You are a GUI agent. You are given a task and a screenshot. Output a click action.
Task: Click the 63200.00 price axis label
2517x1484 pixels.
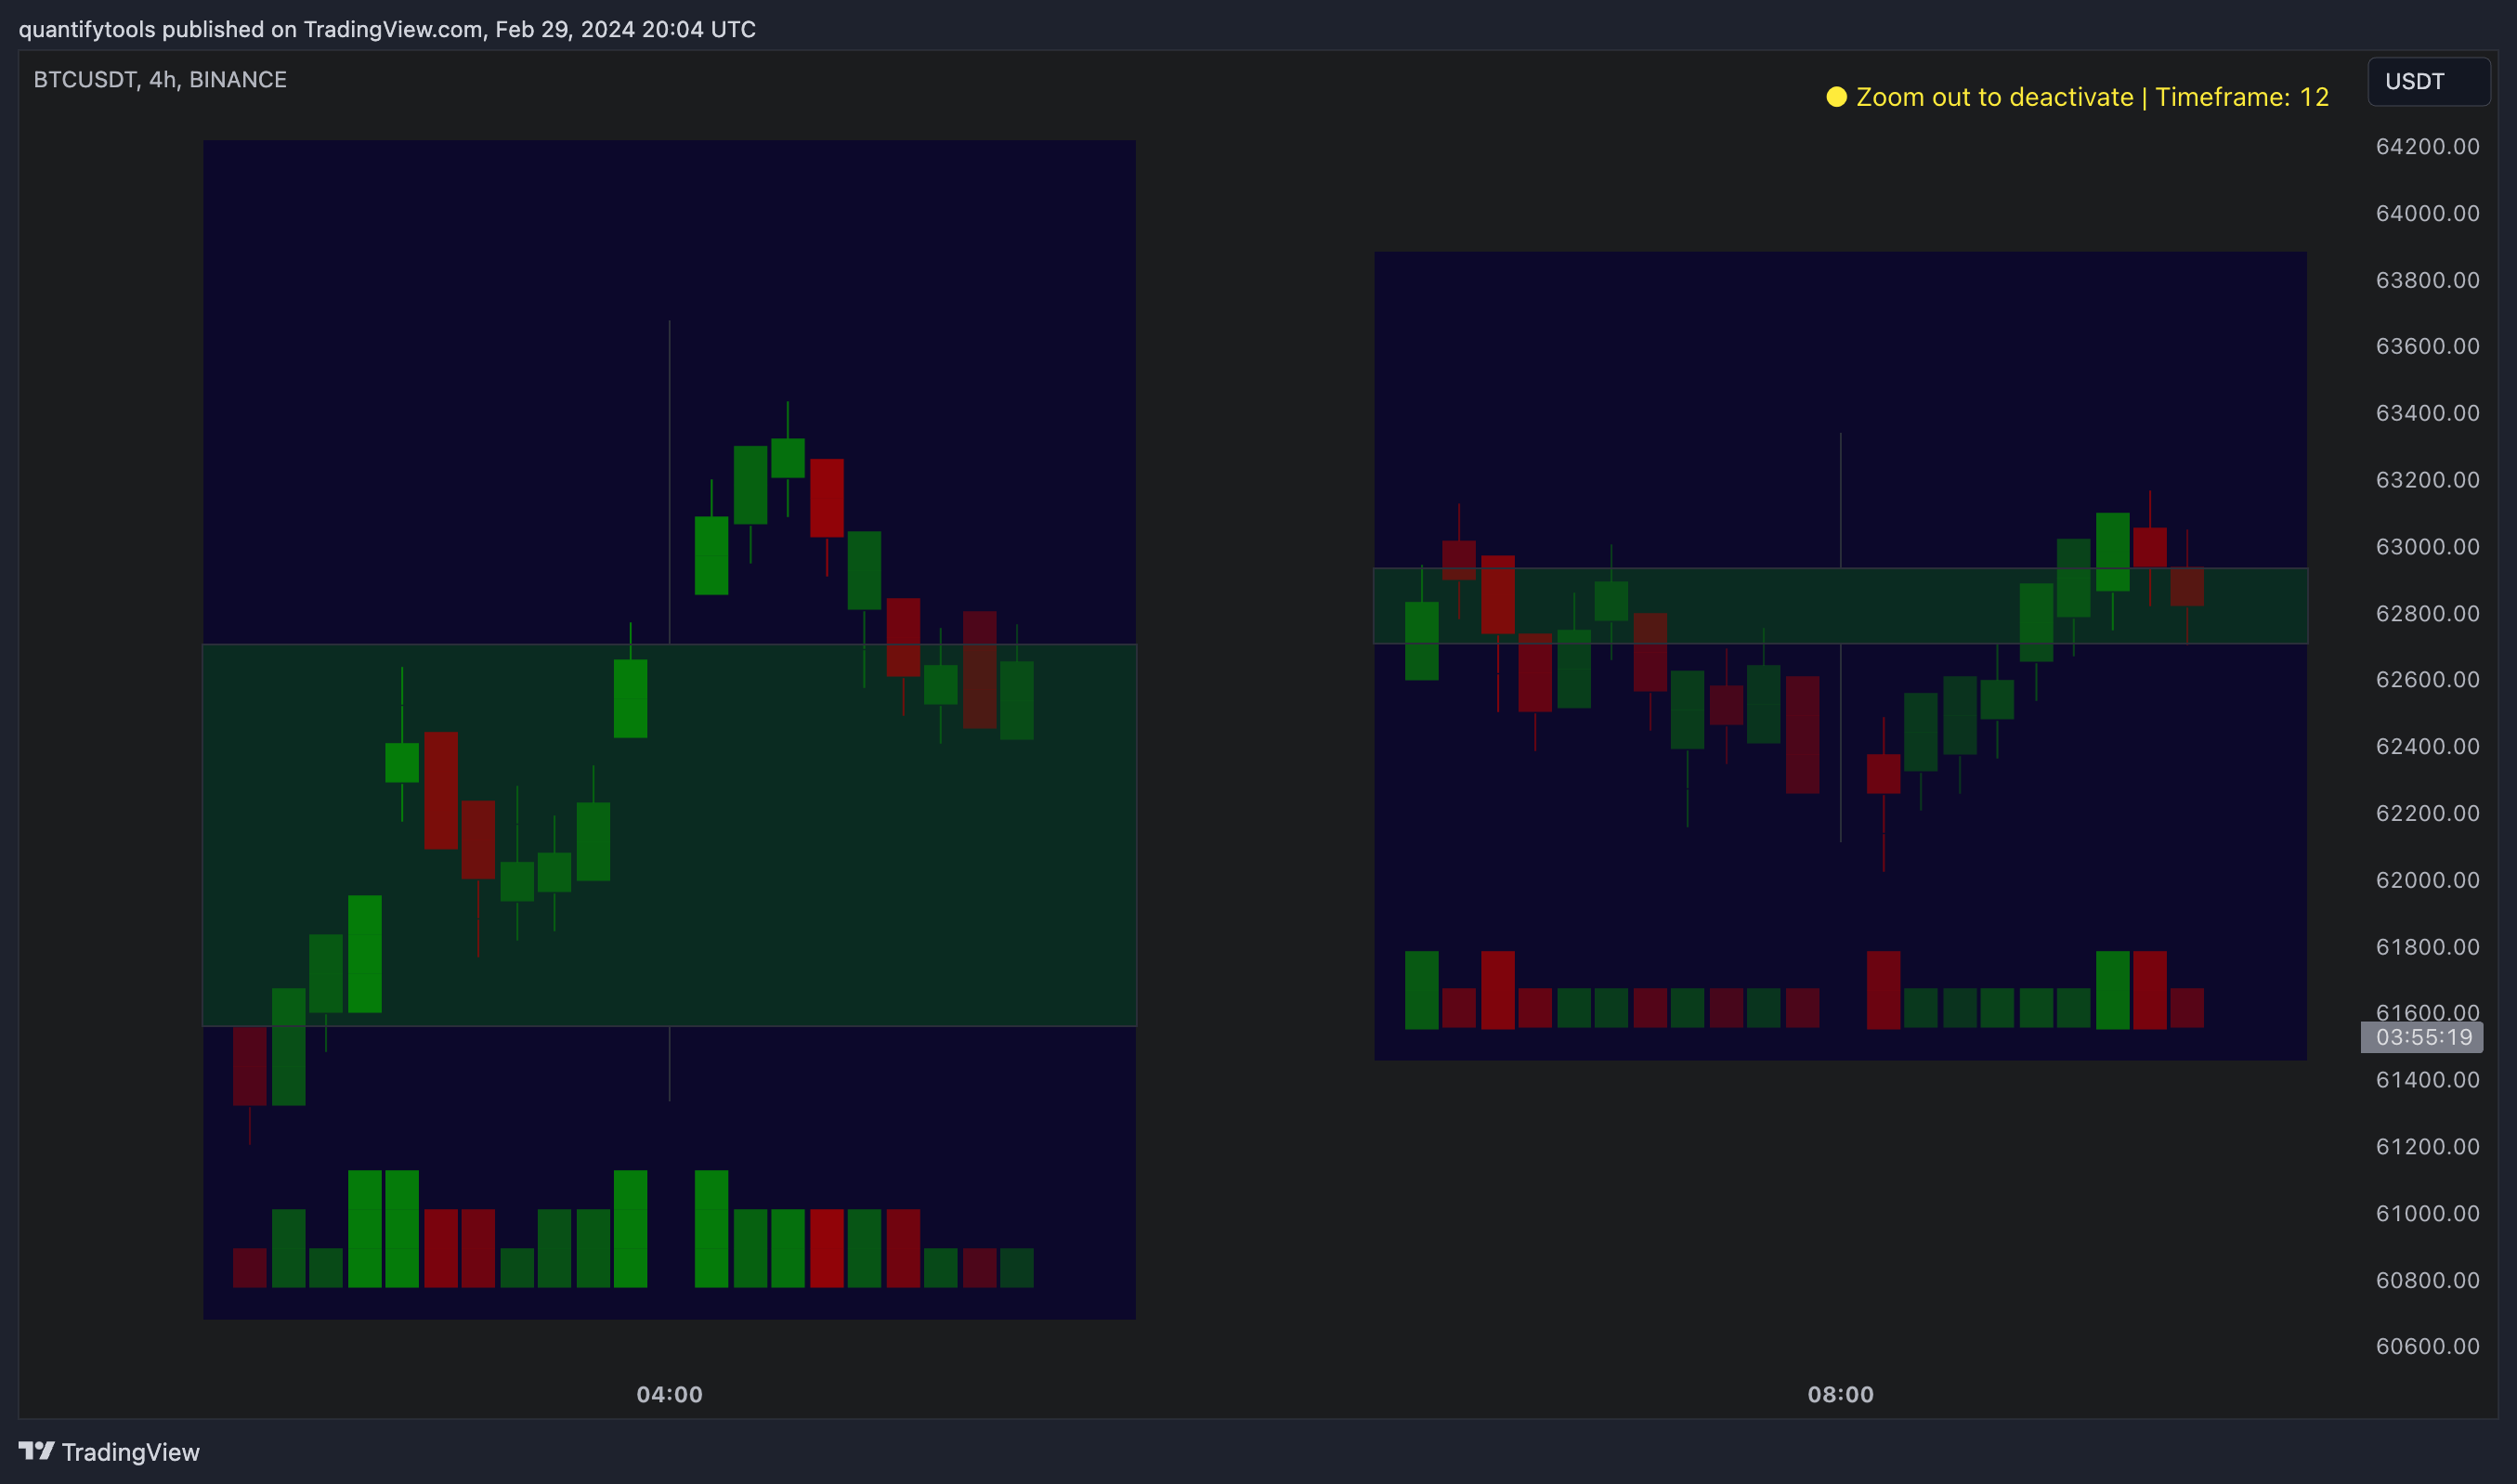(2428, 480)
